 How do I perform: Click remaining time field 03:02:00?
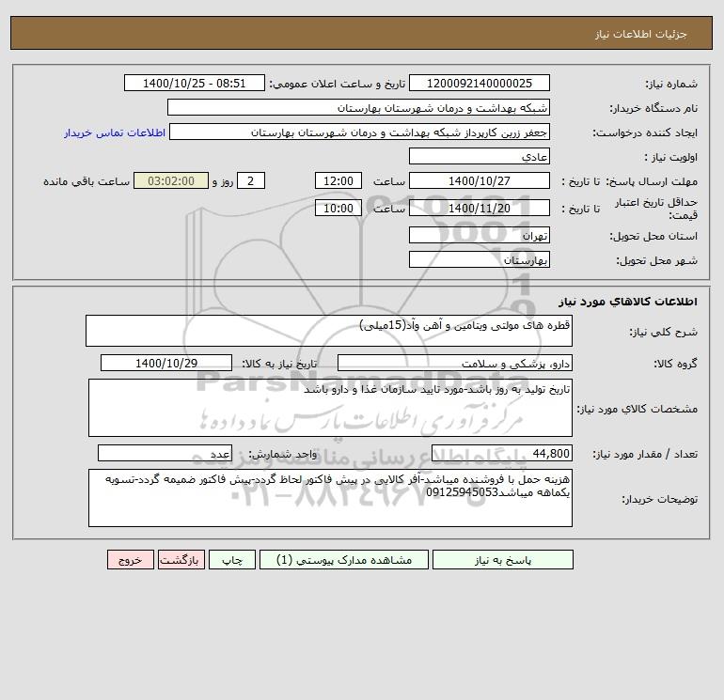(x=171, y=181)
